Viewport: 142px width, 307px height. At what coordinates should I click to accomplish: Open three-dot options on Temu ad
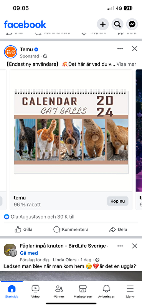[120, 49]
